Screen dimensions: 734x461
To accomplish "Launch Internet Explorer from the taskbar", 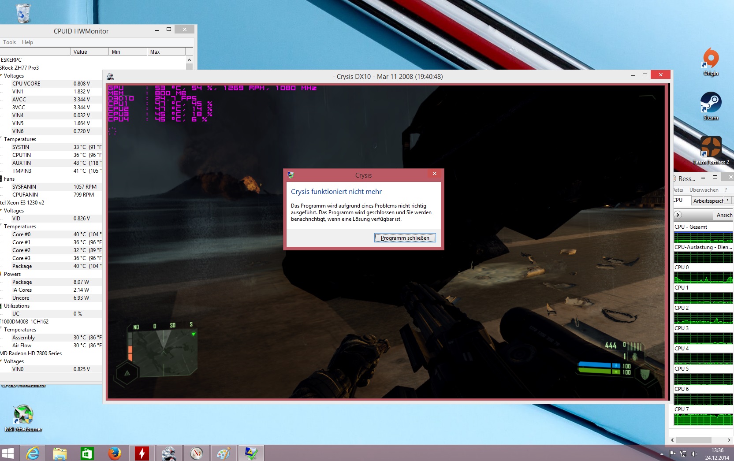I will click(33, 453).
